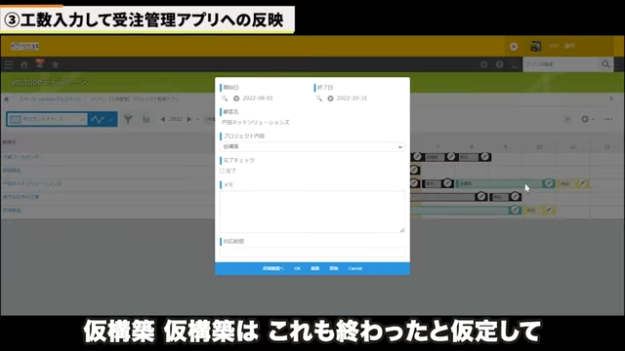Open the filter funnel icon
625x351 pixels.
[x=128, y=119]
